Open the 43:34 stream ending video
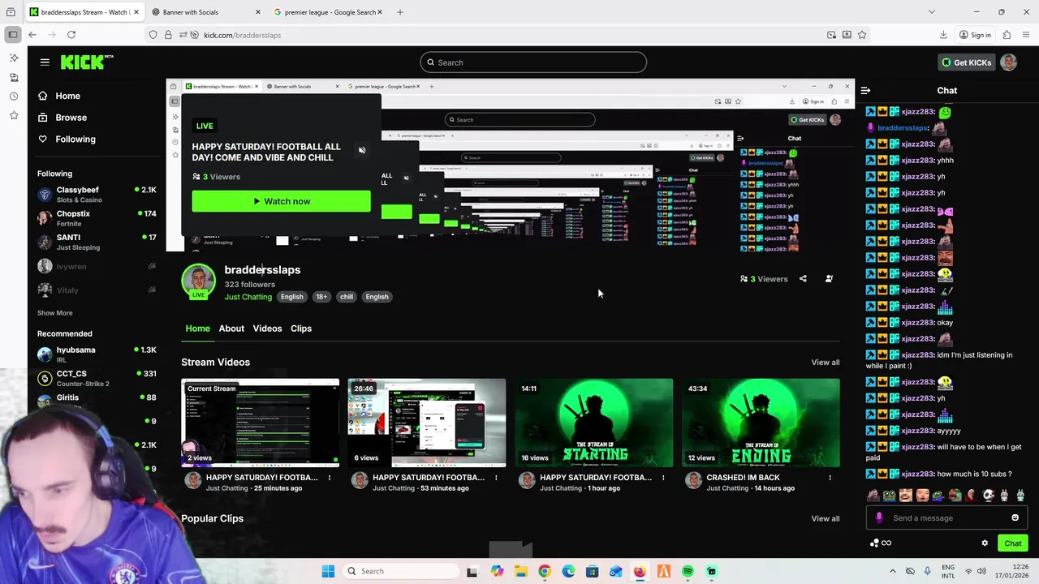Viewport: 1039px width, 584px height. point(761,423)
